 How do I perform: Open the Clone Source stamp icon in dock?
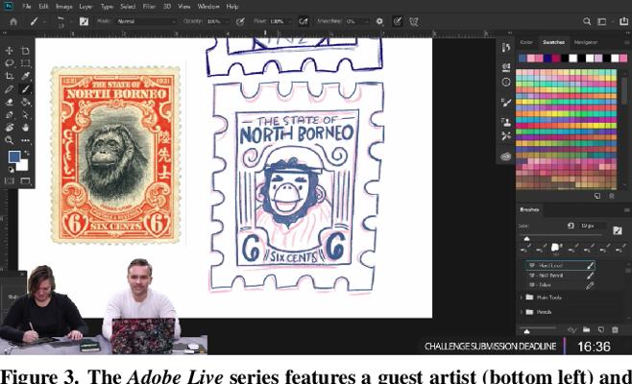coord(506,121)
